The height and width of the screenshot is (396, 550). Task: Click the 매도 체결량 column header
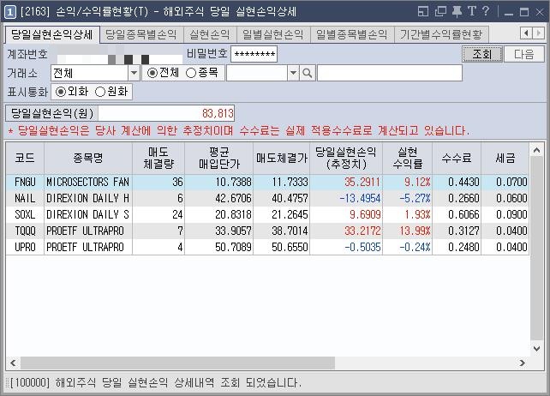pyautogui.click(x=158, y=158)
